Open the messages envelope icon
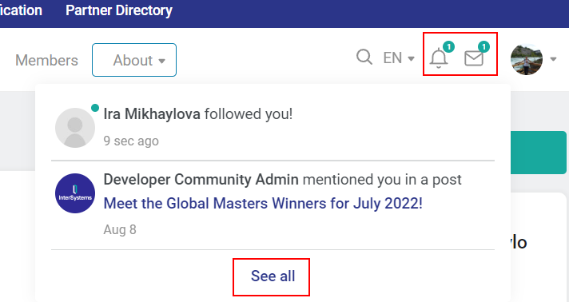Screen dimensions: 569x302 [x=474, y=58]
